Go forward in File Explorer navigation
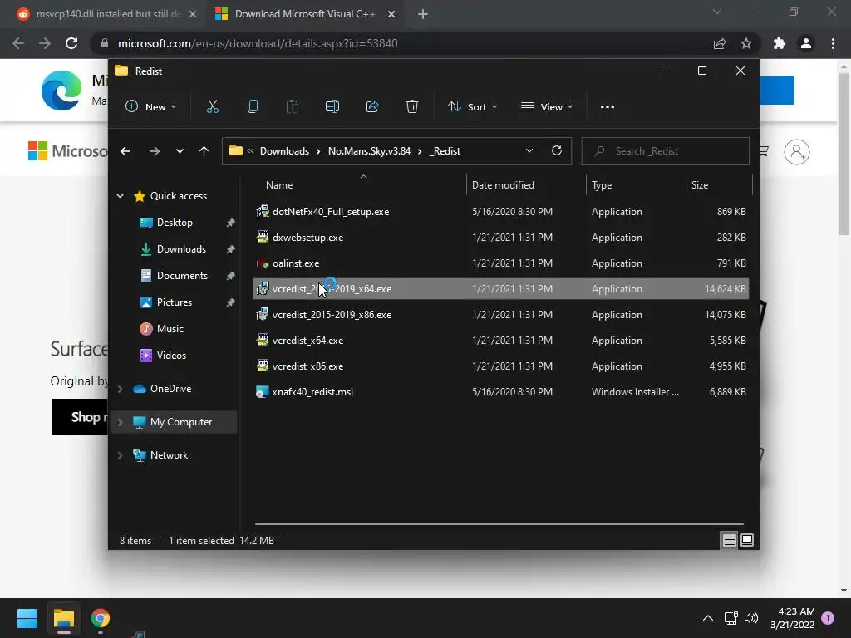 pyautogui.click(x=154, y=151)
